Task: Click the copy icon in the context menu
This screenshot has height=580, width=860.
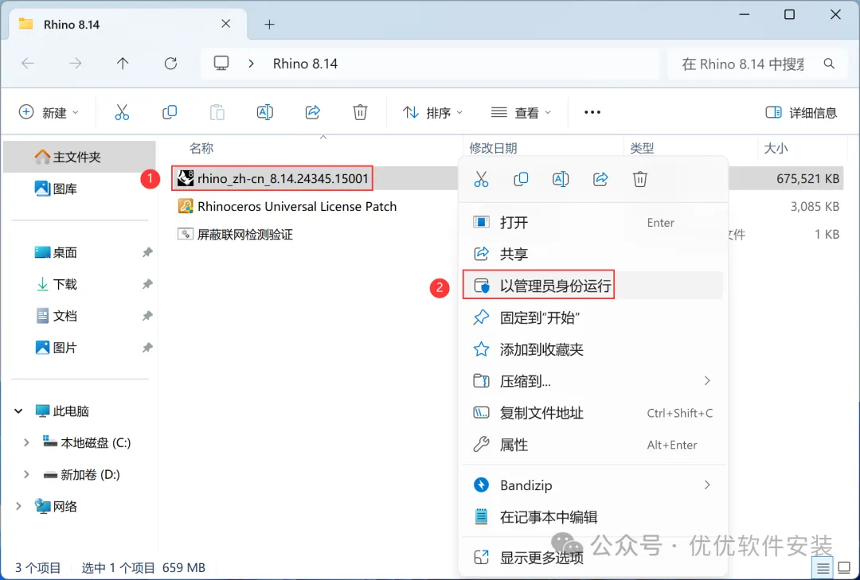Action: tap(521, 179)
